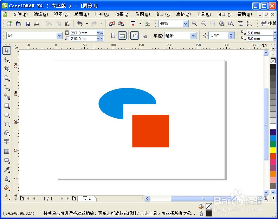Toggle apply layout to current page only

(144, 36)
